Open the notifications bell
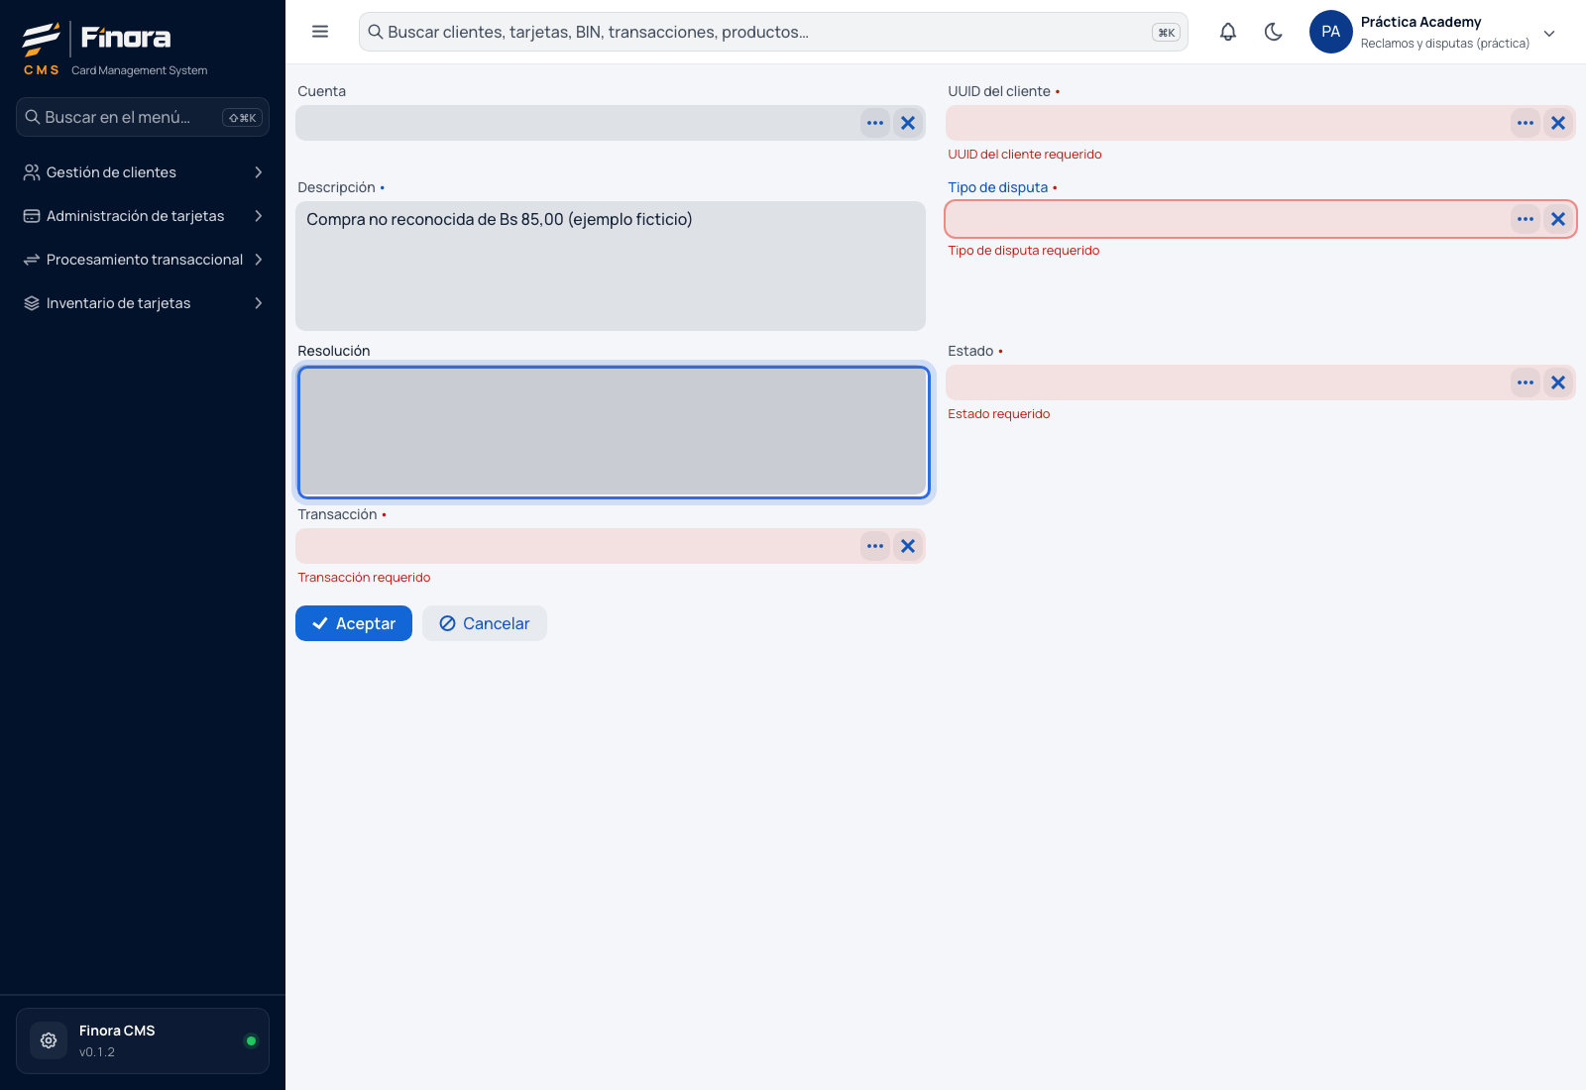 (1228, 32)
